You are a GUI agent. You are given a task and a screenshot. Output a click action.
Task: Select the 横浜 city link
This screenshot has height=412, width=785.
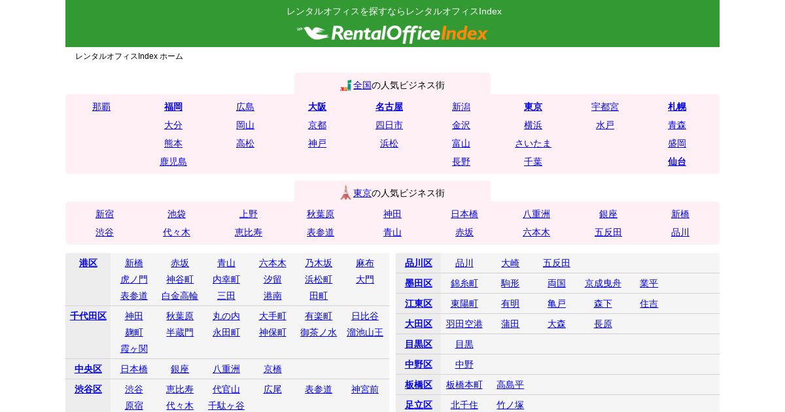click(533, 125)
